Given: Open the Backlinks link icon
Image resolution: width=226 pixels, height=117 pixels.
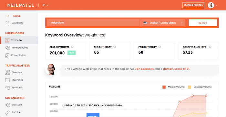Looking at the screenshot, I should (x=7, y=113).
